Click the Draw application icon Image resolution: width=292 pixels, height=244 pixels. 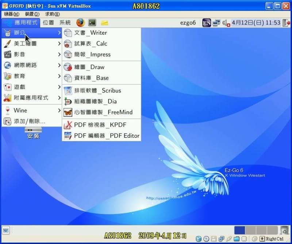68,67
